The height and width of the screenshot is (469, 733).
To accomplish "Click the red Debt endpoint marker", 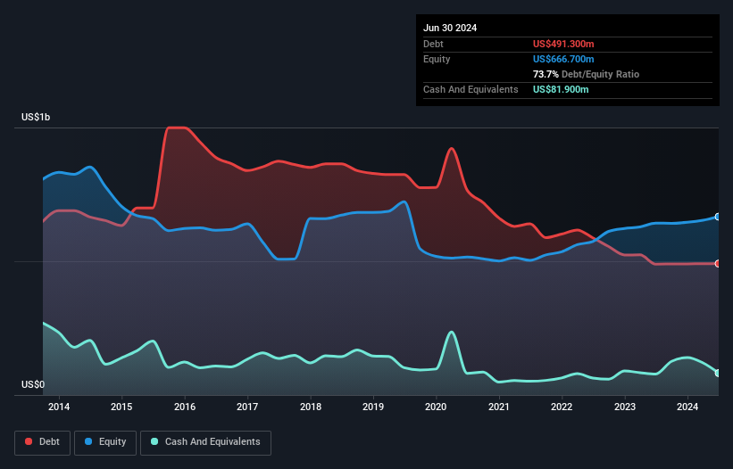I will 718,264.
